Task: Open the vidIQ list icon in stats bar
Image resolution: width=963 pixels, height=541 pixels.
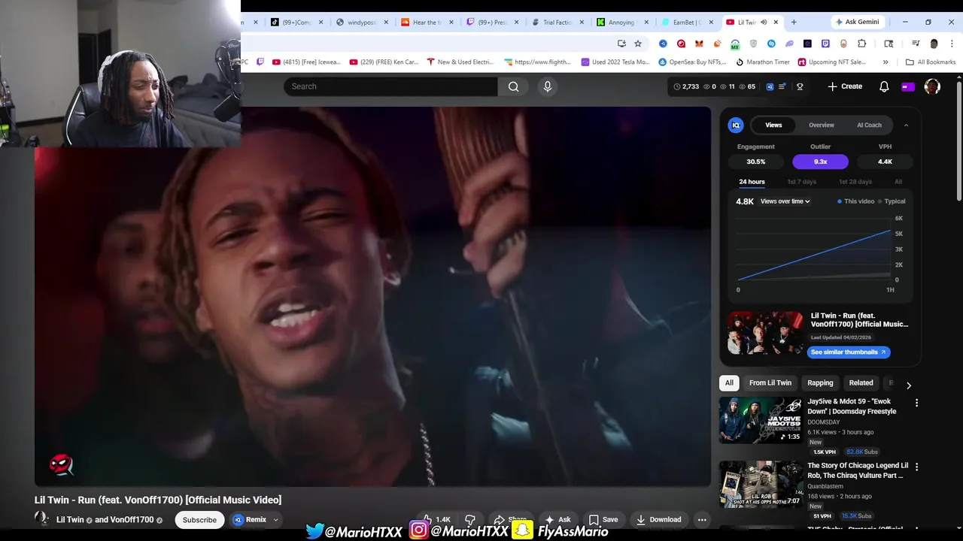Action: tap(782, 86)
